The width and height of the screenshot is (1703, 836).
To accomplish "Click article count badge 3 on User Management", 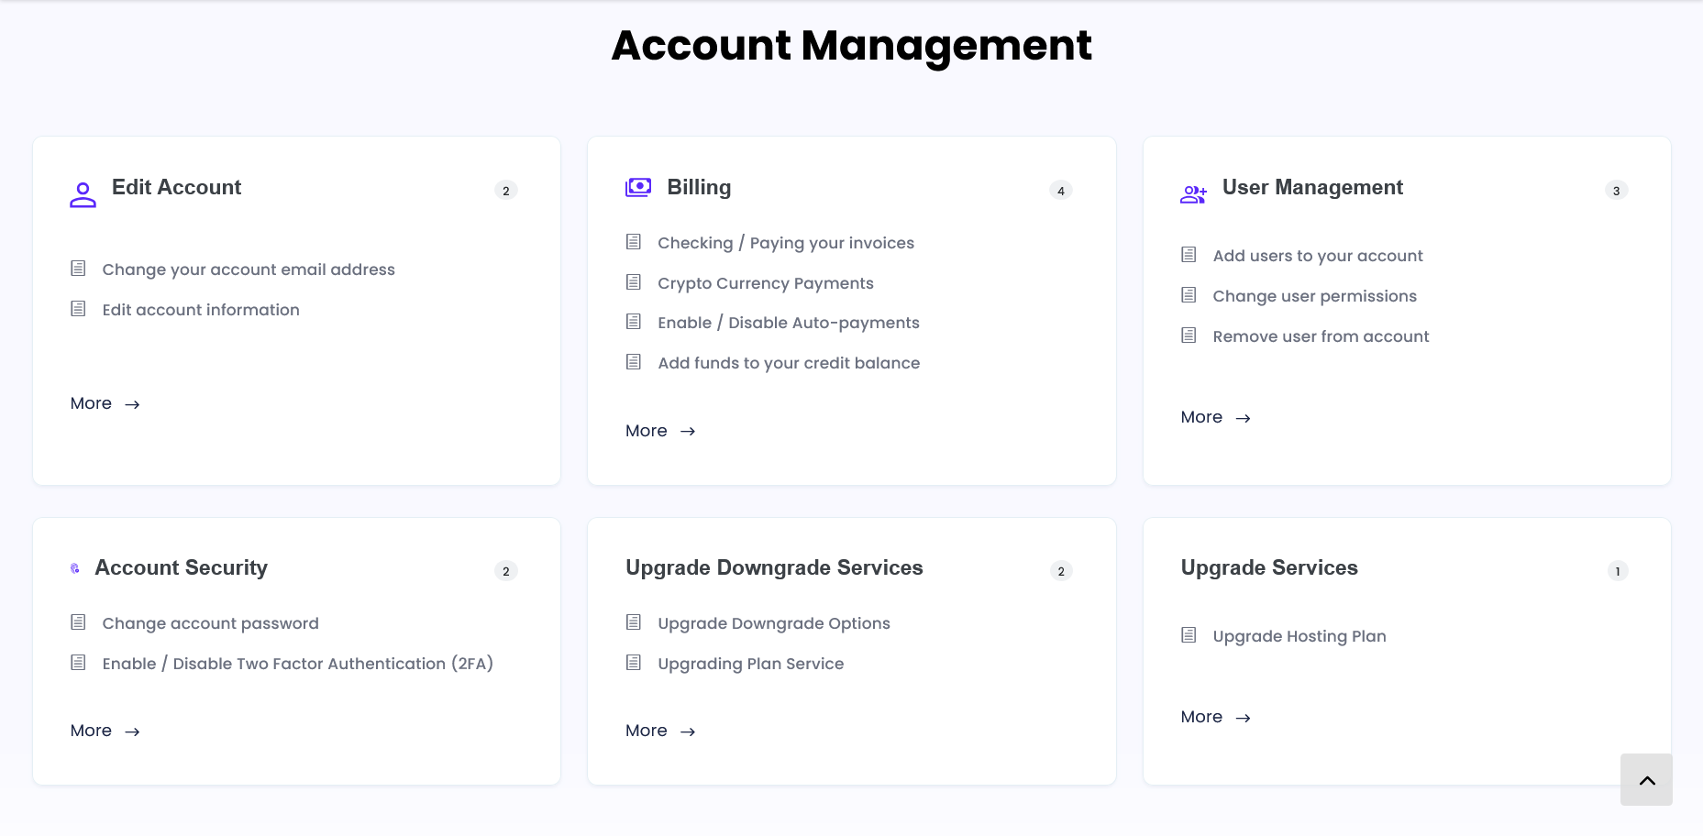I will (1617, 191).
